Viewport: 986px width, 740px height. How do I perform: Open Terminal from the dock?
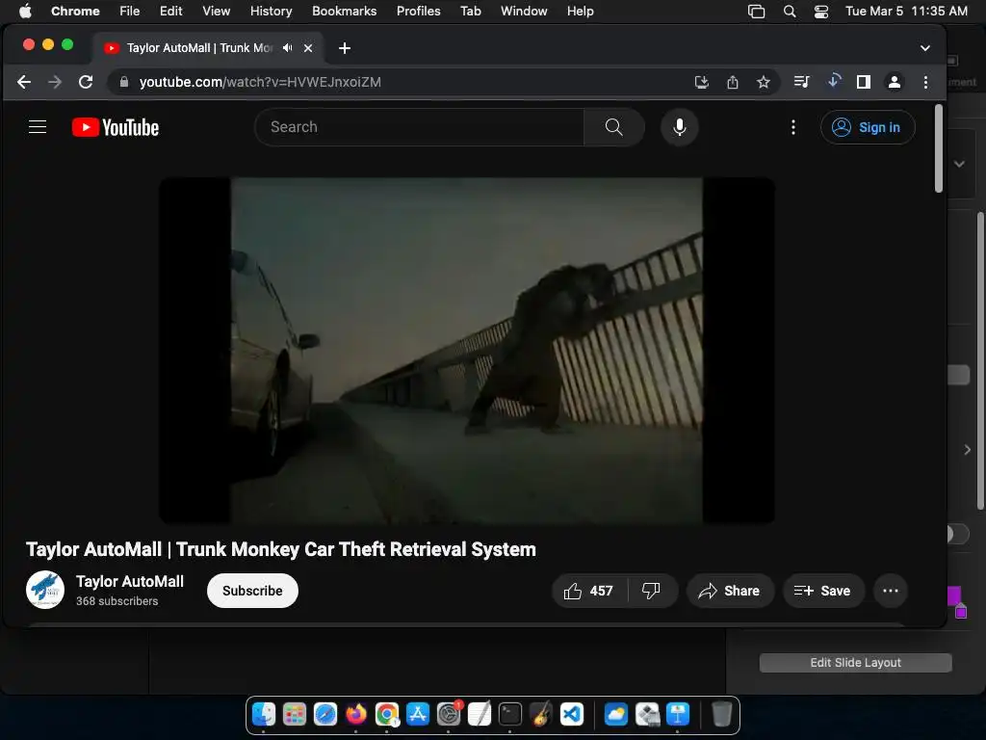coord(510,714)
